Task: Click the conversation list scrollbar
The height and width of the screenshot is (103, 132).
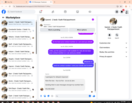Action: (x=36, y=37)
